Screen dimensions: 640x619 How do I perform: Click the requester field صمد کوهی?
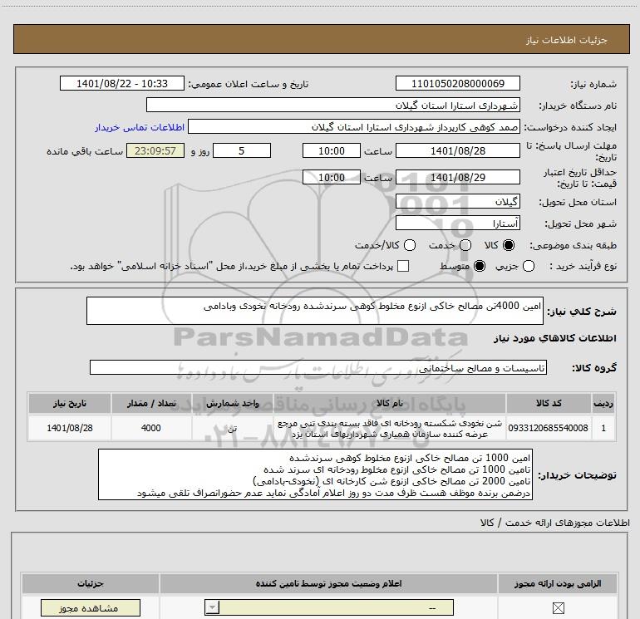354,127
